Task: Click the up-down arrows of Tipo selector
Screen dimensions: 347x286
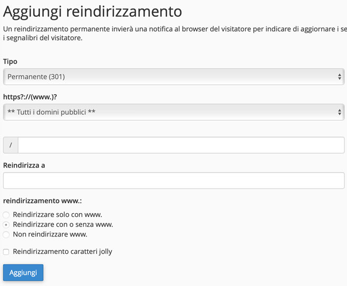Action: click(x=340, y=77)
